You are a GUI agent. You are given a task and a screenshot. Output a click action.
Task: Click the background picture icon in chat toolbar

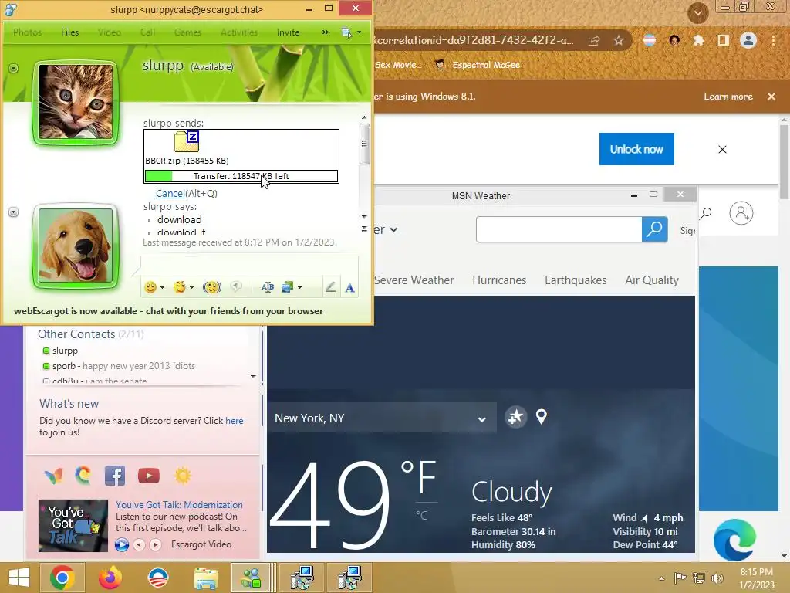click(287, 287)
